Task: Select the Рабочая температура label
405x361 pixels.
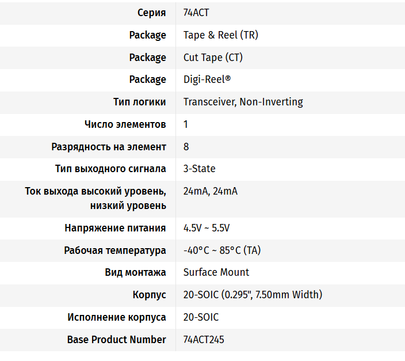Action: pos(114,250)
